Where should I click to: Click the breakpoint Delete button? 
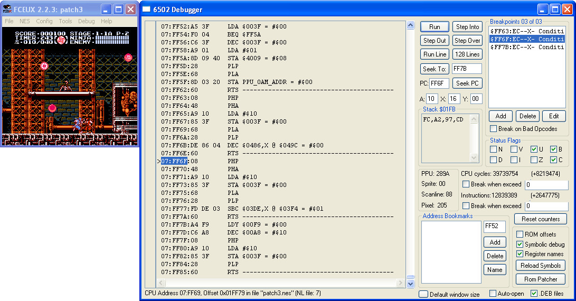point(527,116)
